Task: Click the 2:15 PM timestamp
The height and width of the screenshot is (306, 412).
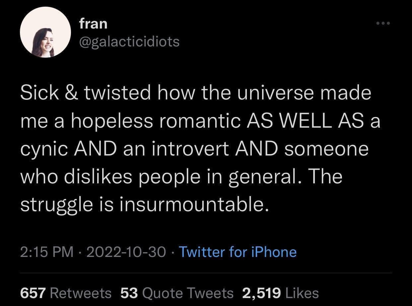Action: pyautogui.click(x=46, y=252)
